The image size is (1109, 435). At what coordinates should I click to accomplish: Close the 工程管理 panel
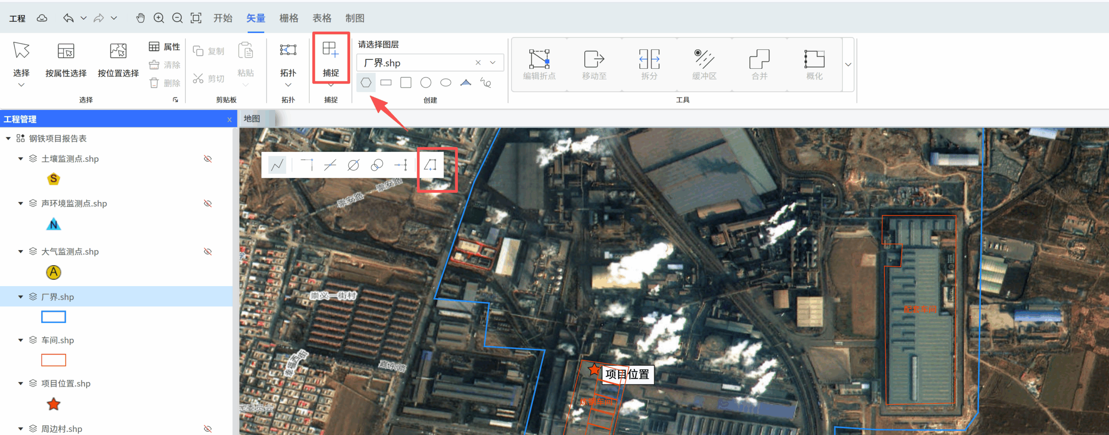click(x=229, y=119)
